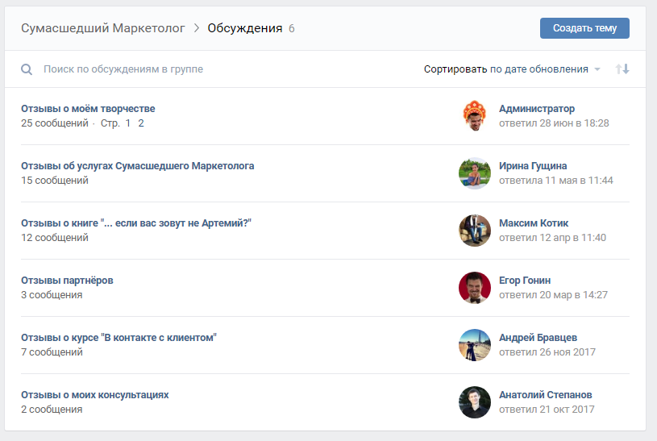Click the 'Егор Гонин' name link
This screenshot has width=657, height=441.
[525, 281]
